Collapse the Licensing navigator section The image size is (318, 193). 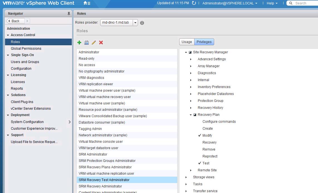coord(8,75)
